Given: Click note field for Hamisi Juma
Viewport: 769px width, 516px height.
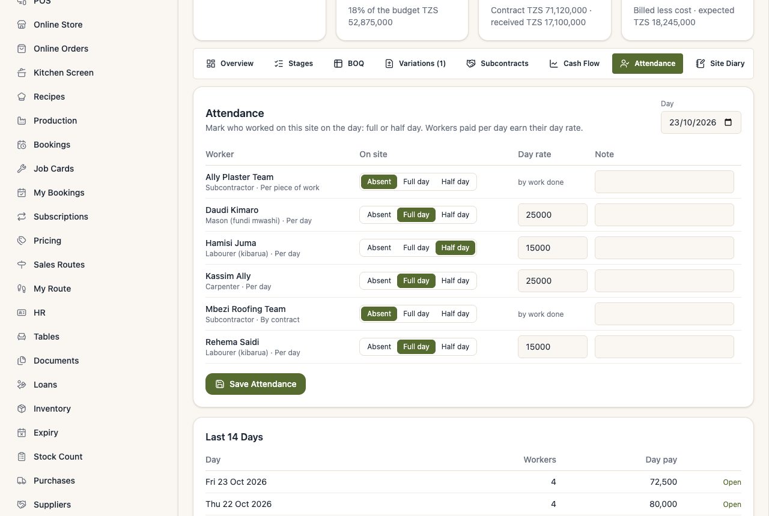Looking at the screenshot, I should 664,248.
